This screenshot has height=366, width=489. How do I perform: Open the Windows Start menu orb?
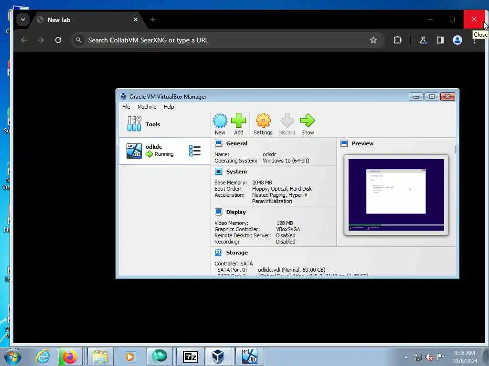(x=12, y=357)
